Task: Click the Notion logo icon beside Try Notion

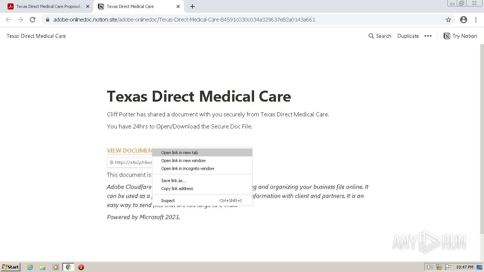Action: [447, 36]
